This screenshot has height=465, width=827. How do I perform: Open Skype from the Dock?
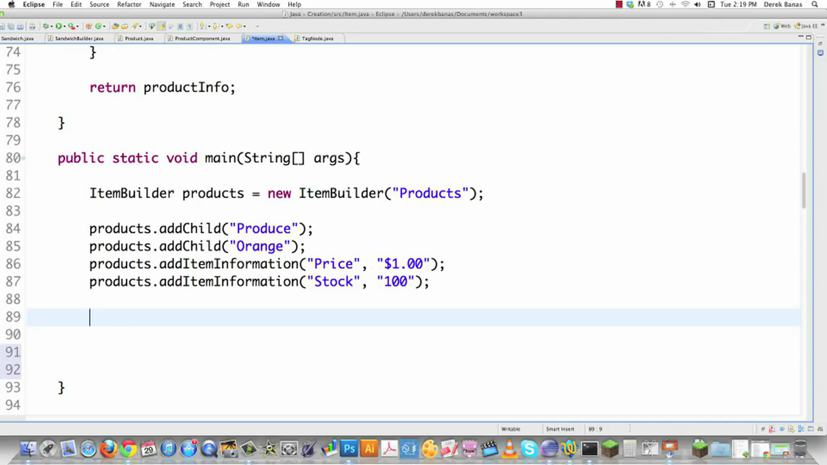click(529, 448)
